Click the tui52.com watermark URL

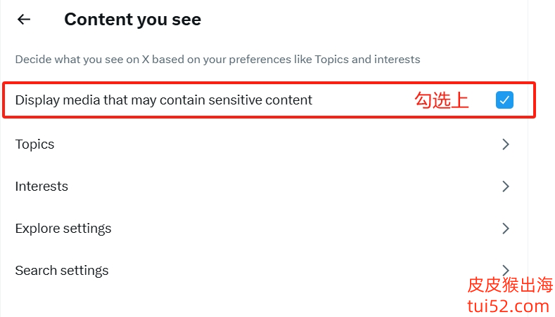pyautogui.click(x=508, y=306)
